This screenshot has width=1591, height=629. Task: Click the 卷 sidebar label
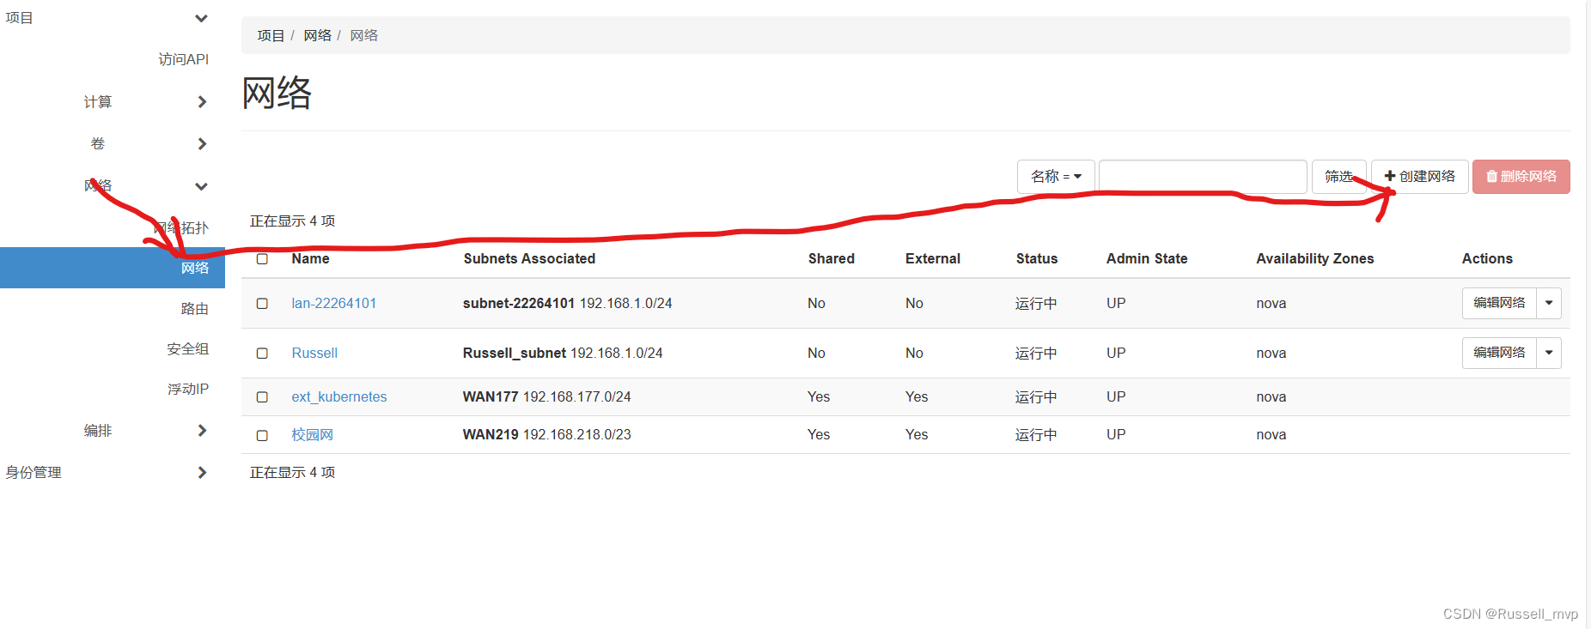pos(98,143)
